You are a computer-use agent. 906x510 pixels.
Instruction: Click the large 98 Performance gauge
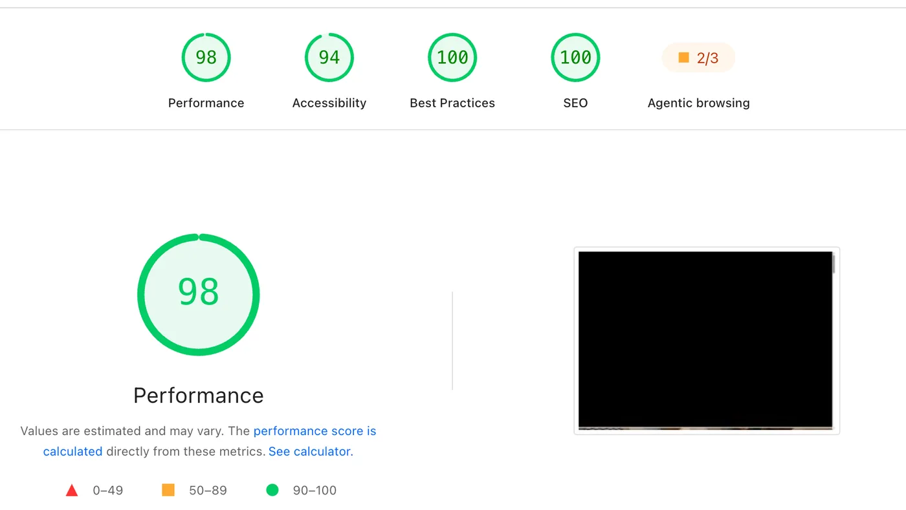click(198, 294)
